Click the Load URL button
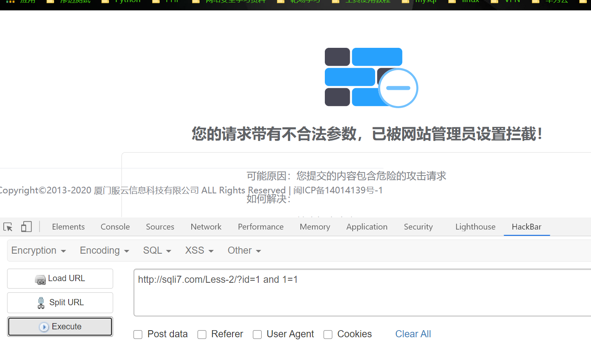The width and height of the screenshot is (591, 341). [x=60, y=279]
